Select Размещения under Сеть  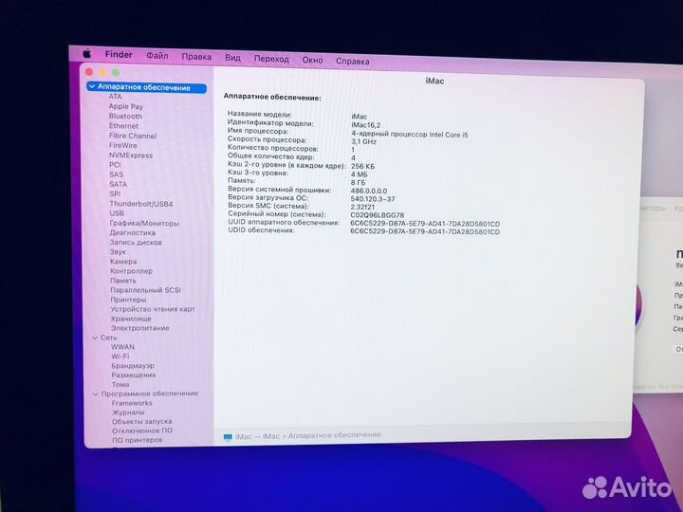134,375
